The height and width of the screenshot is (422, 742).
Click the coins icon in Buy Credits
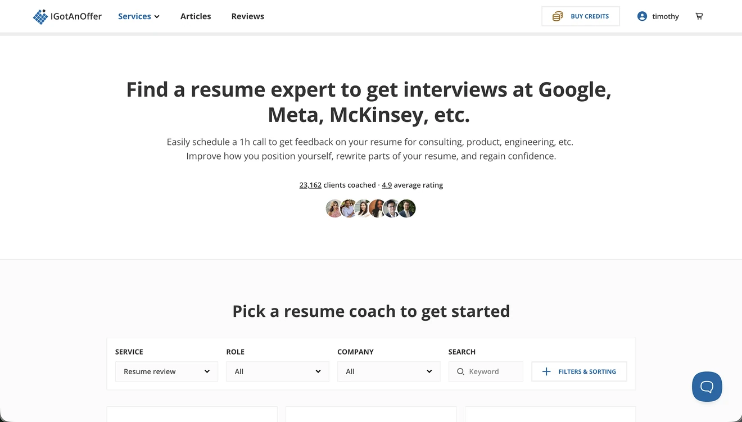click(x=557, y=16)
